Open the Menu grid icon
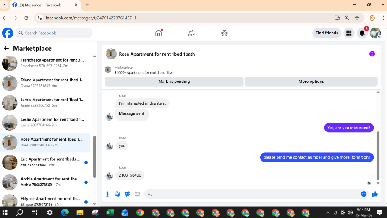This screenshot has width=387, height=218. point(349,33)
